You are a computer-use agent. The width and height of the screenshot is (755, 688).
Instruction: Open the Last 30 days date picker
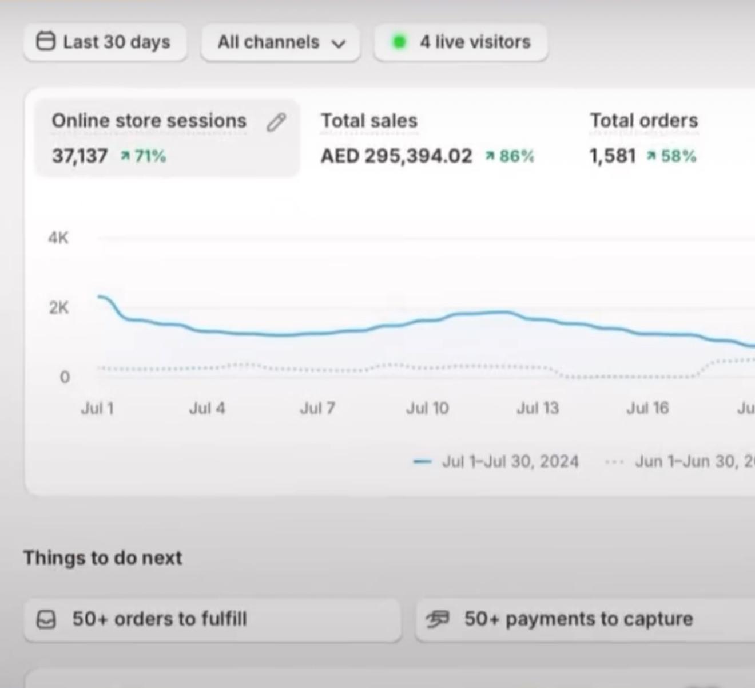click(x=105, y=42)
